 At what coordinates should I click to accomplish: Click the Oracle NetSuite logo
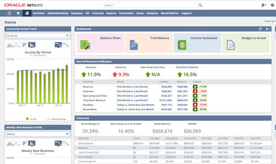point(23,5)
